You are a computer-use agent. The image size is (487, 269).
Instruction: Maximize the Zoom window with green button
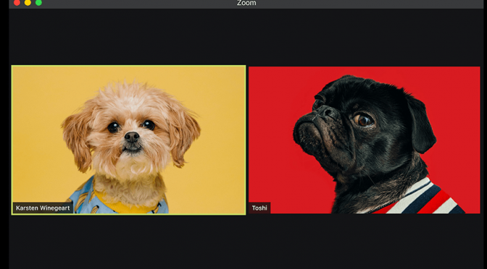pos(38,2)
